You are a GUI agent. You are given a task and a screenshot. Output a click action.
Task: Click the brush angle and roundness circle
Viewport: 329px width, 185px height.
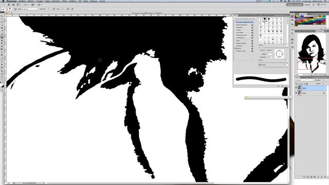tap(279, 54)
